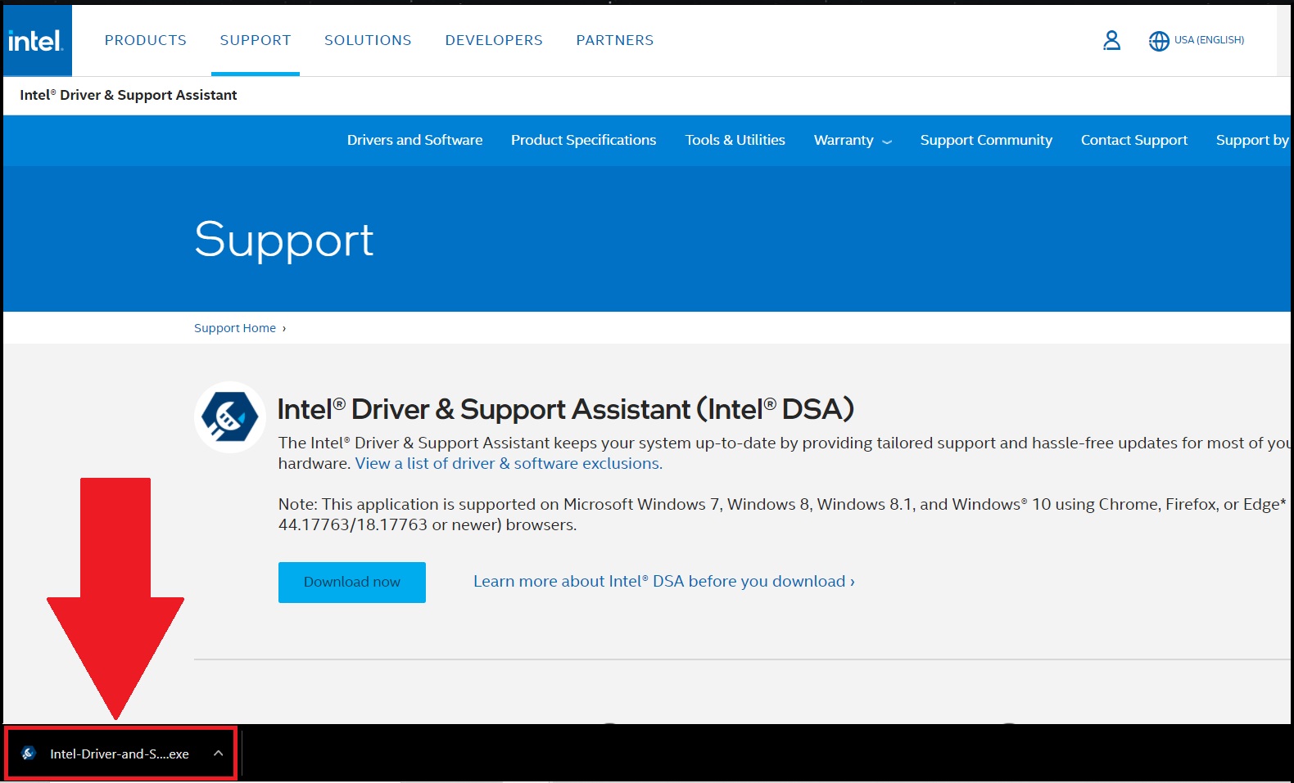Click the Intel logo in header

[x=36, y=41]
